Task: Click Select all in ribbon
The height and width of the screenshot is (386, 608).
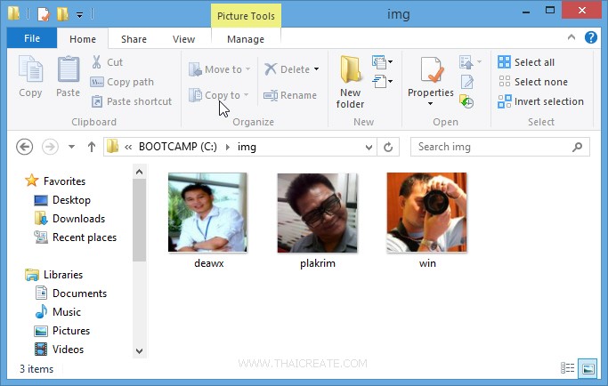Action: (x=533, y=62)
